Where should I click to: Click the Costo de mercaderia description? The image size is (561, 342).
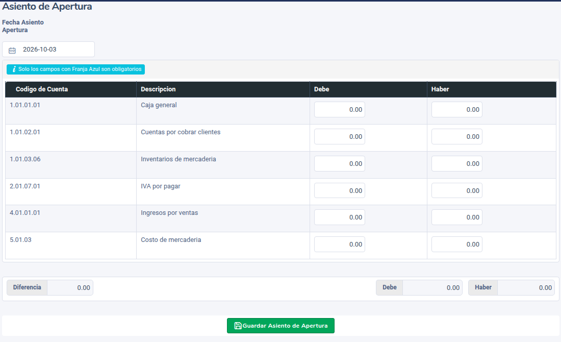(171, 239)
